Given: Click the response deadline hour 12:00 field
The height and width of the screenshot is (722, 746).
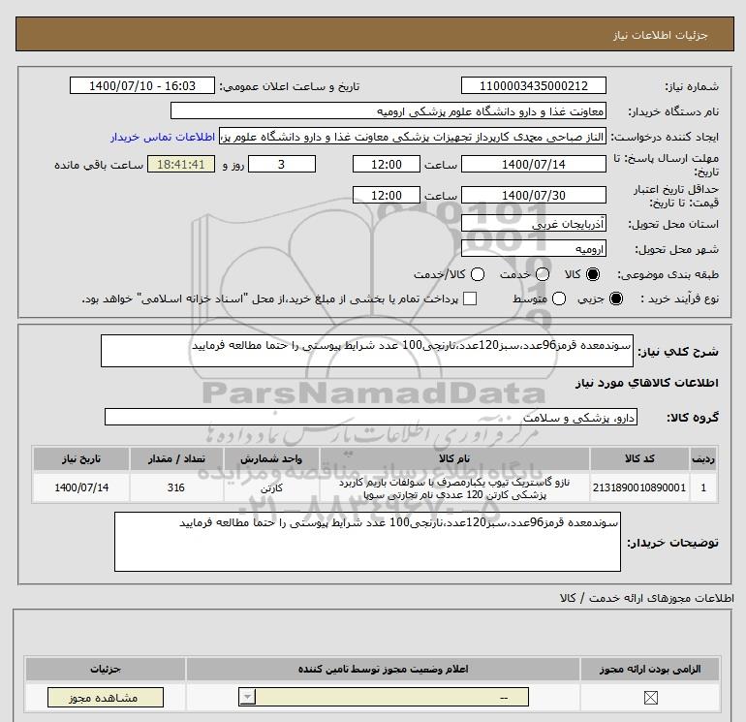Looking at the screenshot, I should tap(387, 164).
